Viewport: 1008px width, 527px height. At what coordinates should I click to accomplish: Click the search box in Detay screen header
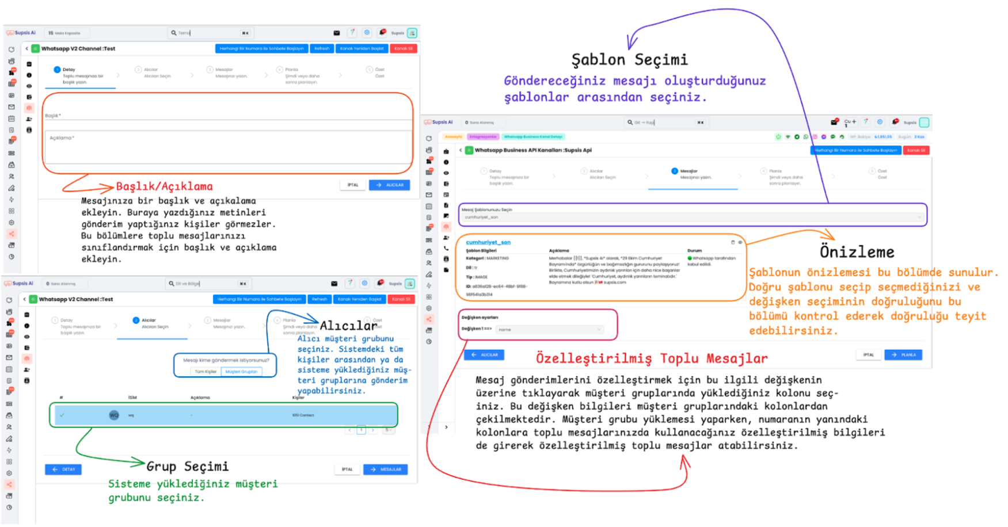pyautogui.click(x=210, y=33)
